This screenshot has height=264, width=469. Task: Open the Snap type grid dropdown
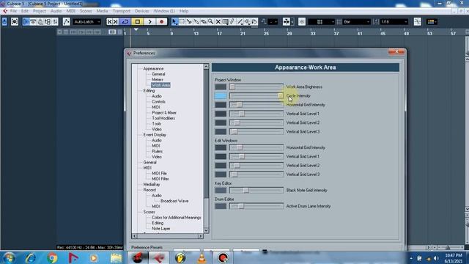click(321, 22)
